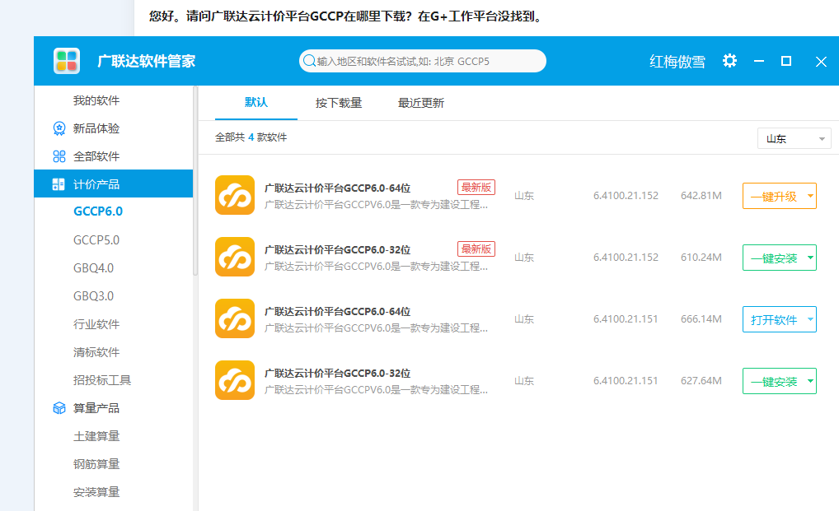Expand the 一键升级 button dropdown arrow

810,196
